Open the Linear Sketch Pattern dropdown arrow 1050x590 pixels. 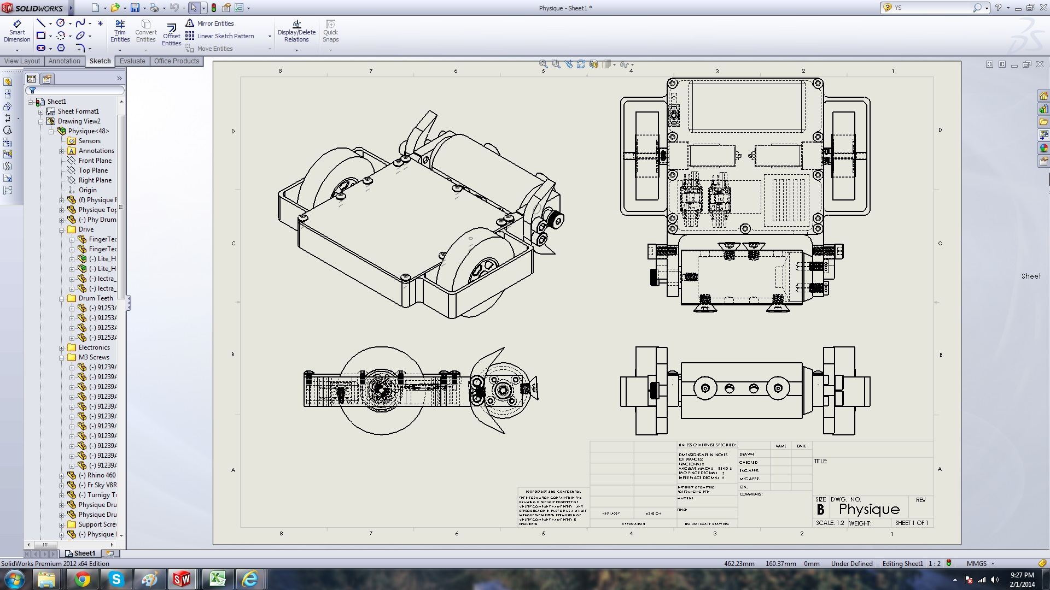[270, 37]
